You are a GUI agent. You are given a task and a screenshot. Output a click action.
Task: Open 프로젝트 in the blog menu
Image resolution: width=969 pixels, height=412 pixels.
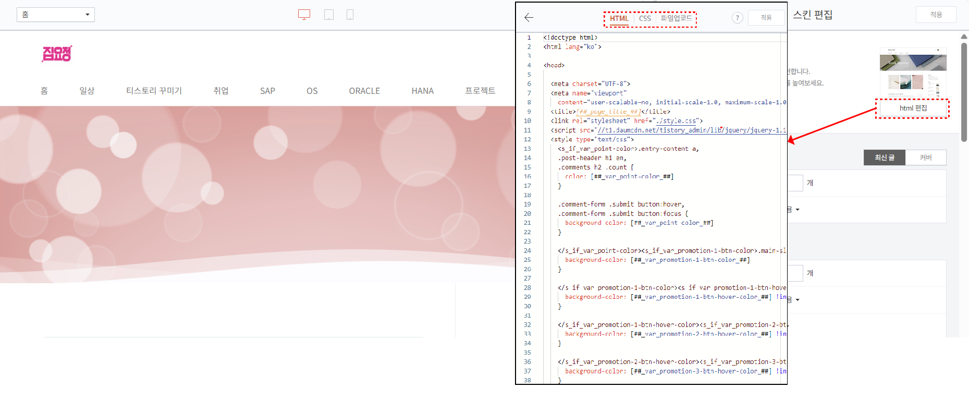[x=480, y=91]
